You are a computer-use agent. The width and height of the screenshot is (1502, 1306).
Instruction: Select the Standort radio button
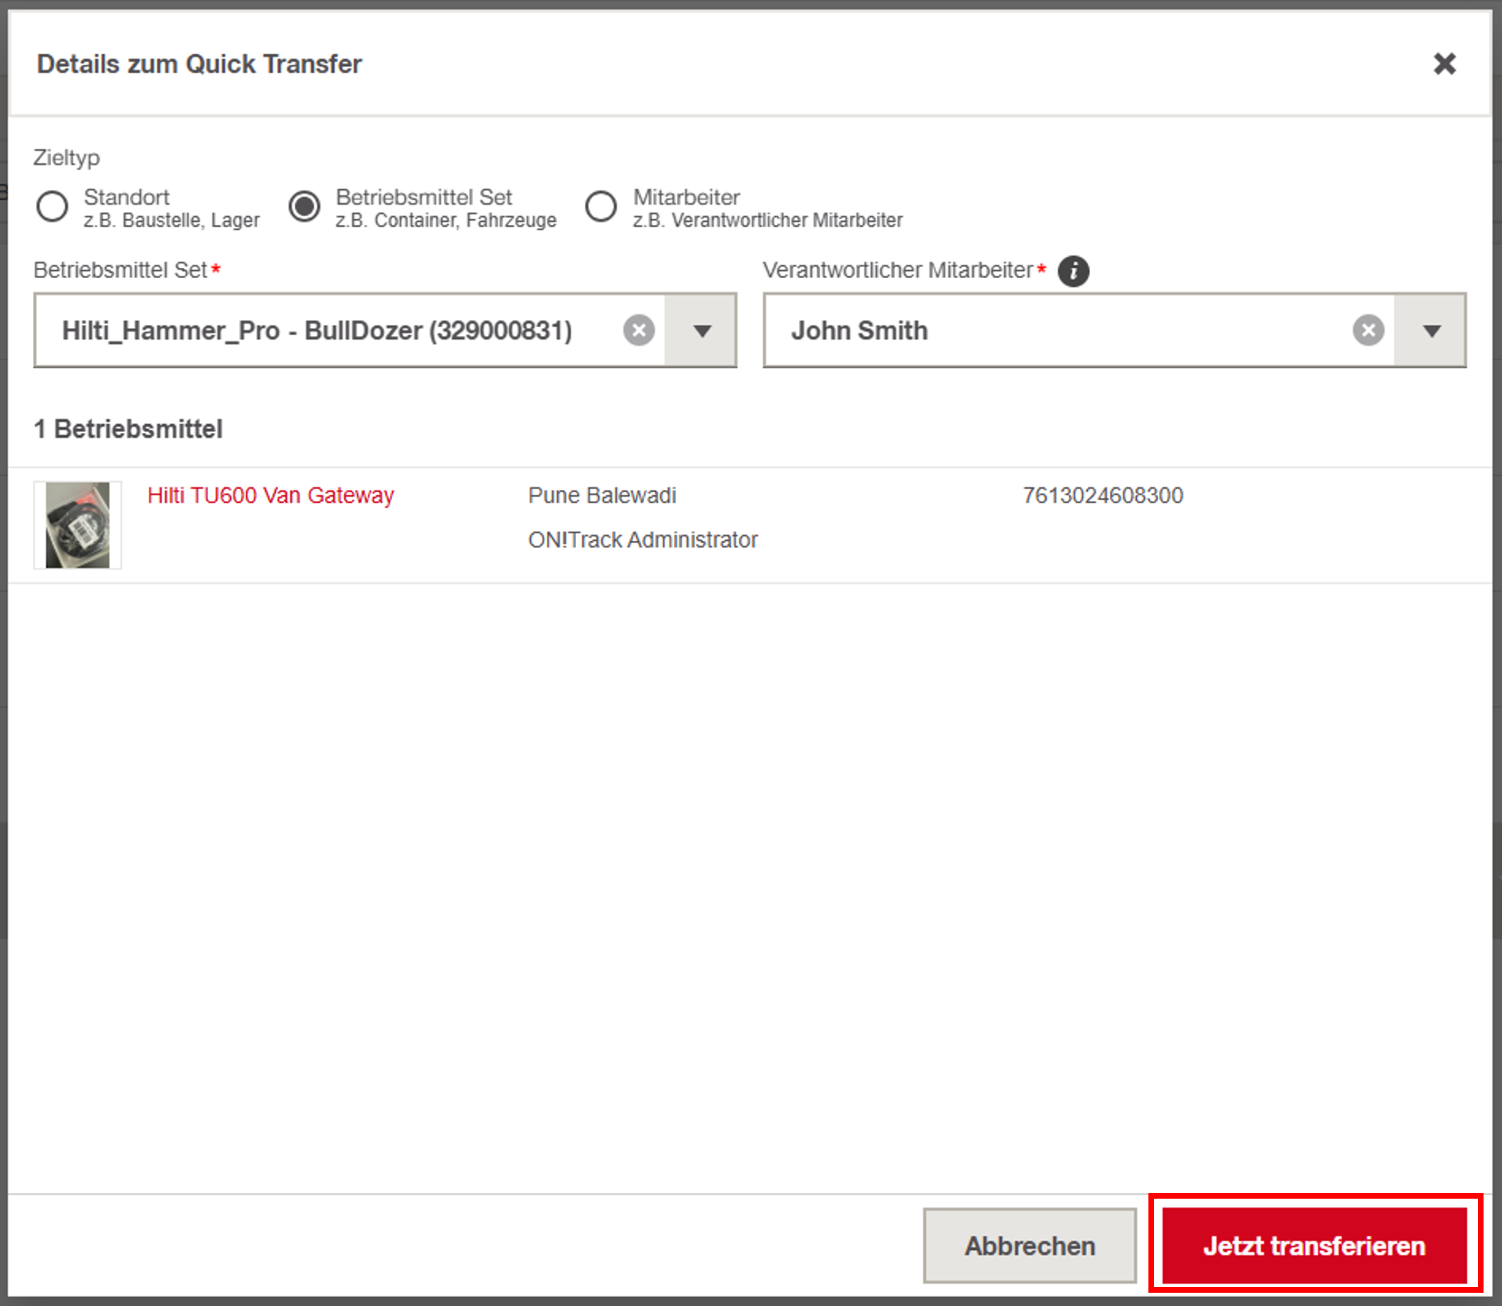[x=52, y=206]
